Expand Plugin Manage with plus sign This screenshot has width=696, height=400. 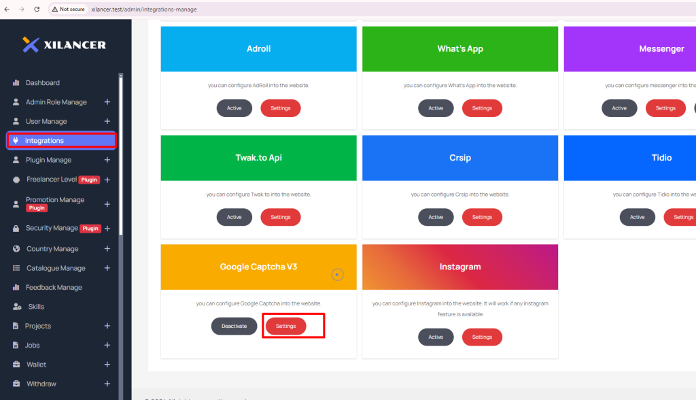pyautogui.click(x=107, y=160)
